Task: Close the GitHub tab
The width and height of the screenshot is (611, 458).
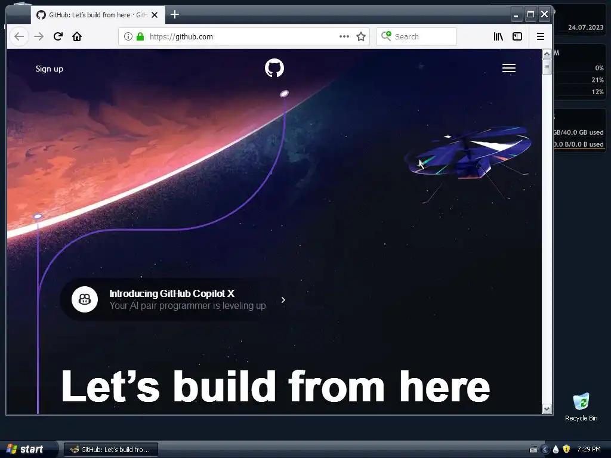Action: coord(155,15)
